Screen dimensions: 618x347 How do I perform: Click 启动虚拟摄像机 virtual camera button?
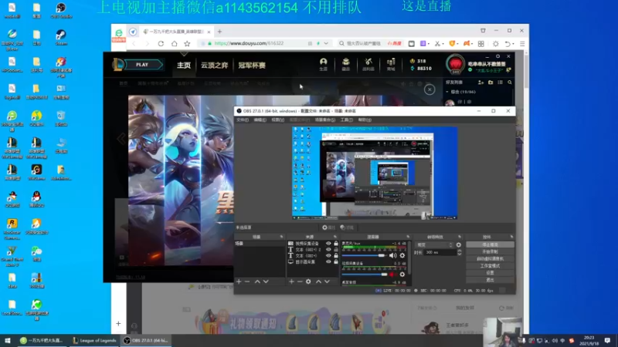click(x=490, y=259)
